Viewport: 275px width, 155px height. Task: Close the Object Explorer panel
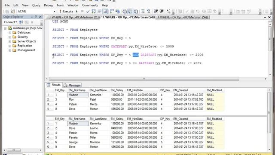(40, 17)
